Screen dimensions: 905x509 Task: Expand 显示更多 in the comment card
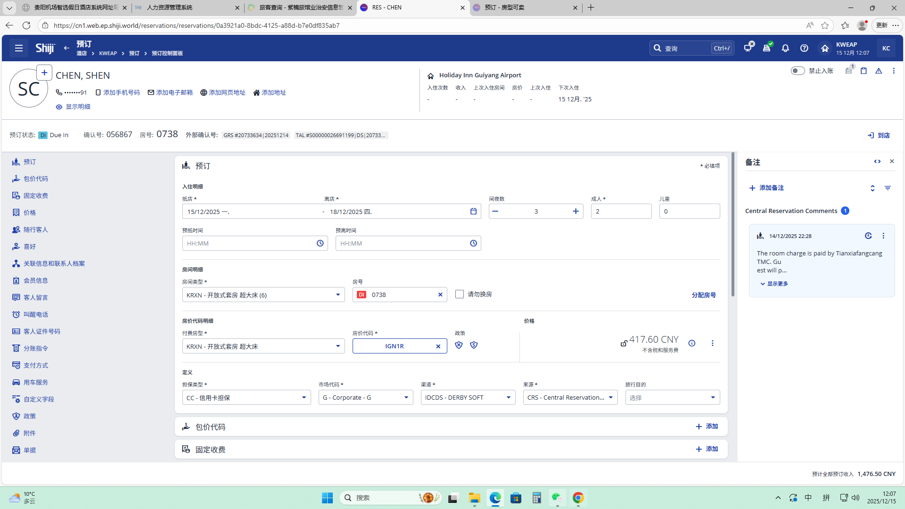(x=774, y=284)
